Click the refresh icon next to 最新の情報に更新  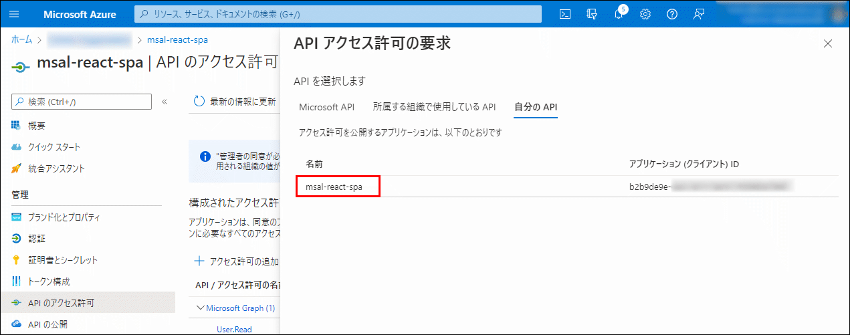[x=199, y=102]
